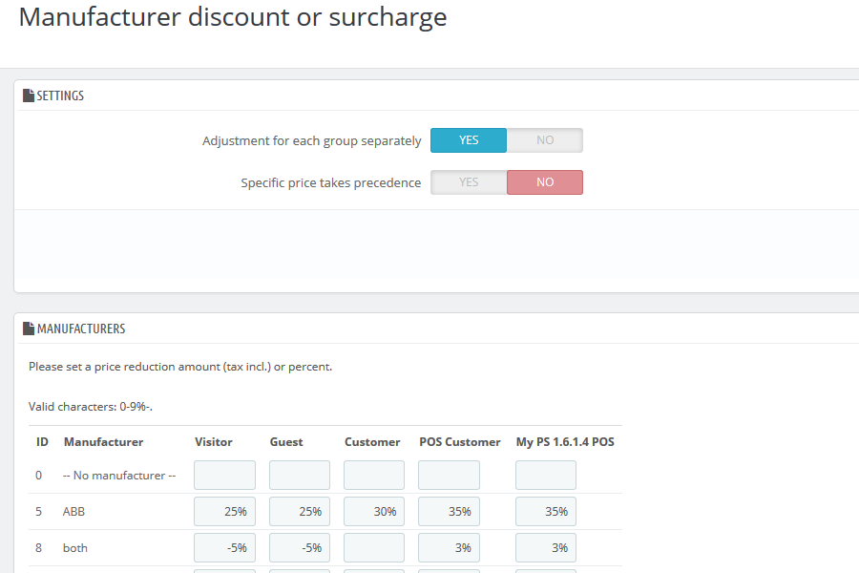Viewport: 859px width, 573px height.
Task: Edit ABB My PS 1.6.1.4 POS field
Action: coord(546,512)
